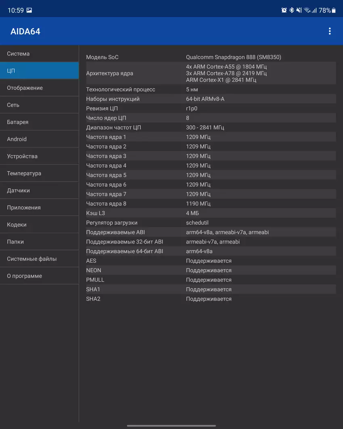The width and height of the screenshot is (343, 429).
Task: Tap the battery icon showing 78%
Action: [x=334, y=11]
